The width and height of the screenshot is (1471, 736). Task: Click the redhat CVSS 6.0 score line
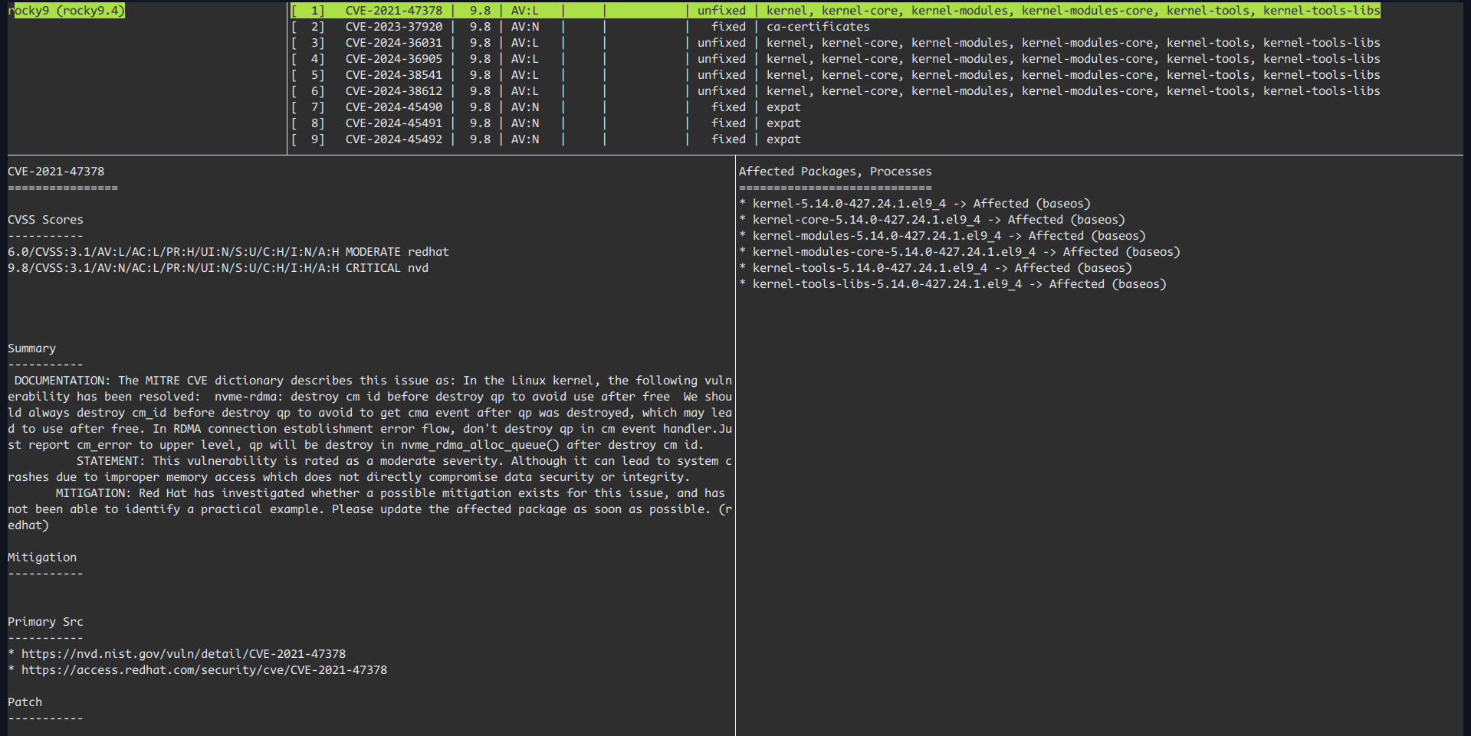pos(227,251)
